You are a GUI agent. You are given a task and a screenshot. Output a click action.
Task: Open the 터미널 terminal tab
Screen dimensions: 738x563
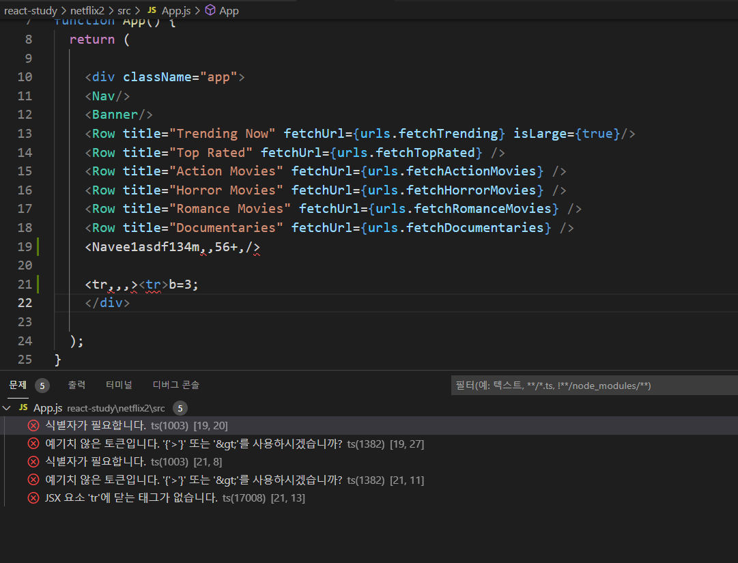(x=119, y=385)
